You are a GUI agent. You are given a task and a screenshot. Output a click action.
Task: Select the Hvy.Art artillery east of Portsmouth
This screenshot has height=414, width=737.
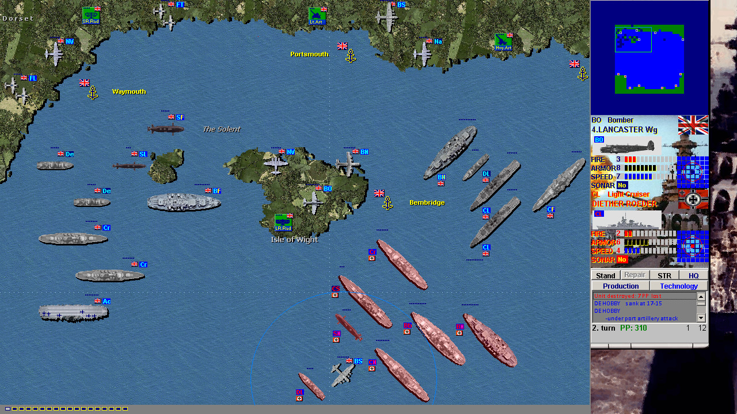tap(503, 42)
